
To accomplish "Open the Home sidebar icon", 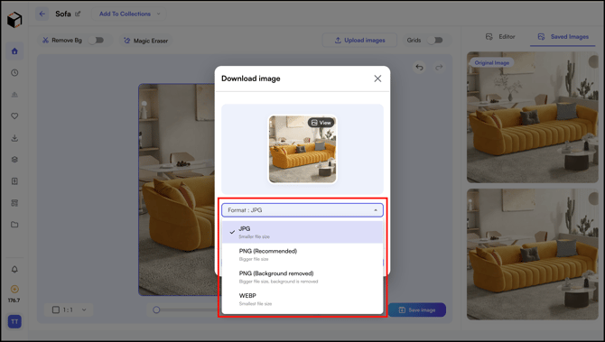I will tap(14, 51).
